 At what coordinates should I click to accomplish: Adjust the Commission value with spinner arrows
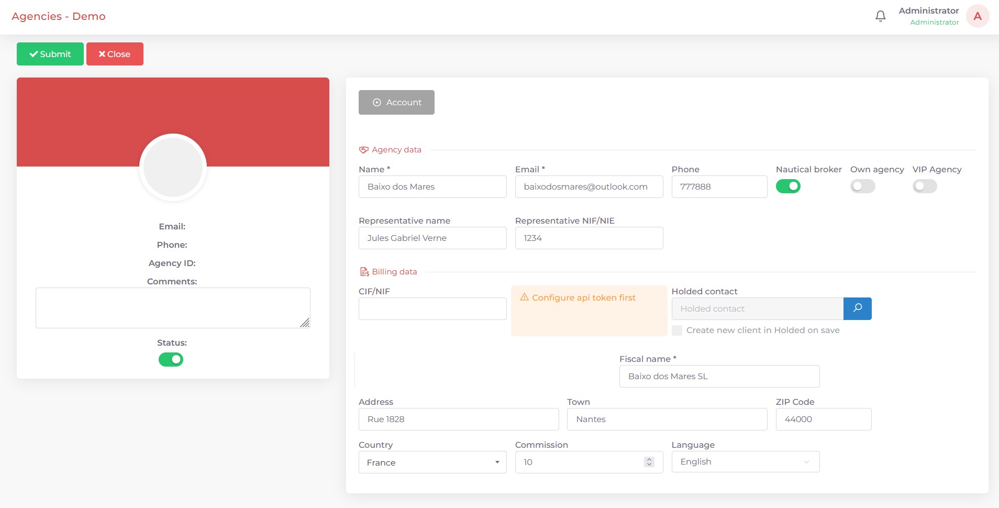pyautogui.click(x=649, y=462)
